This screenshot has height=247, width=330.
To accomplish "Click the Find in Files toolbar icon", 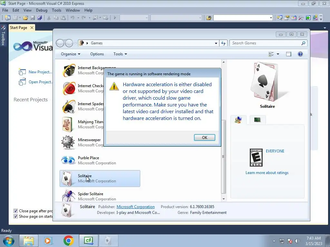I will pos(209,18).
